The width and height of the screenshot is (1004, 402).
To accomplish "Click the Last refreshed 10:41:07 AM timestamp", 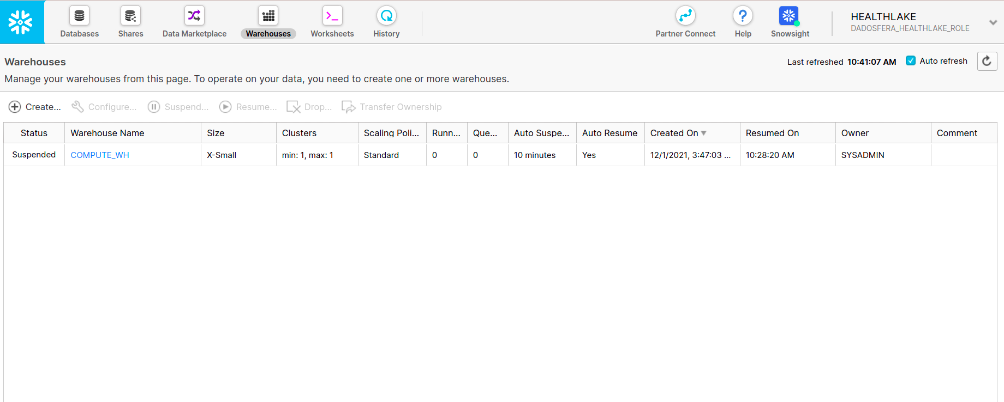I will 841,62.
